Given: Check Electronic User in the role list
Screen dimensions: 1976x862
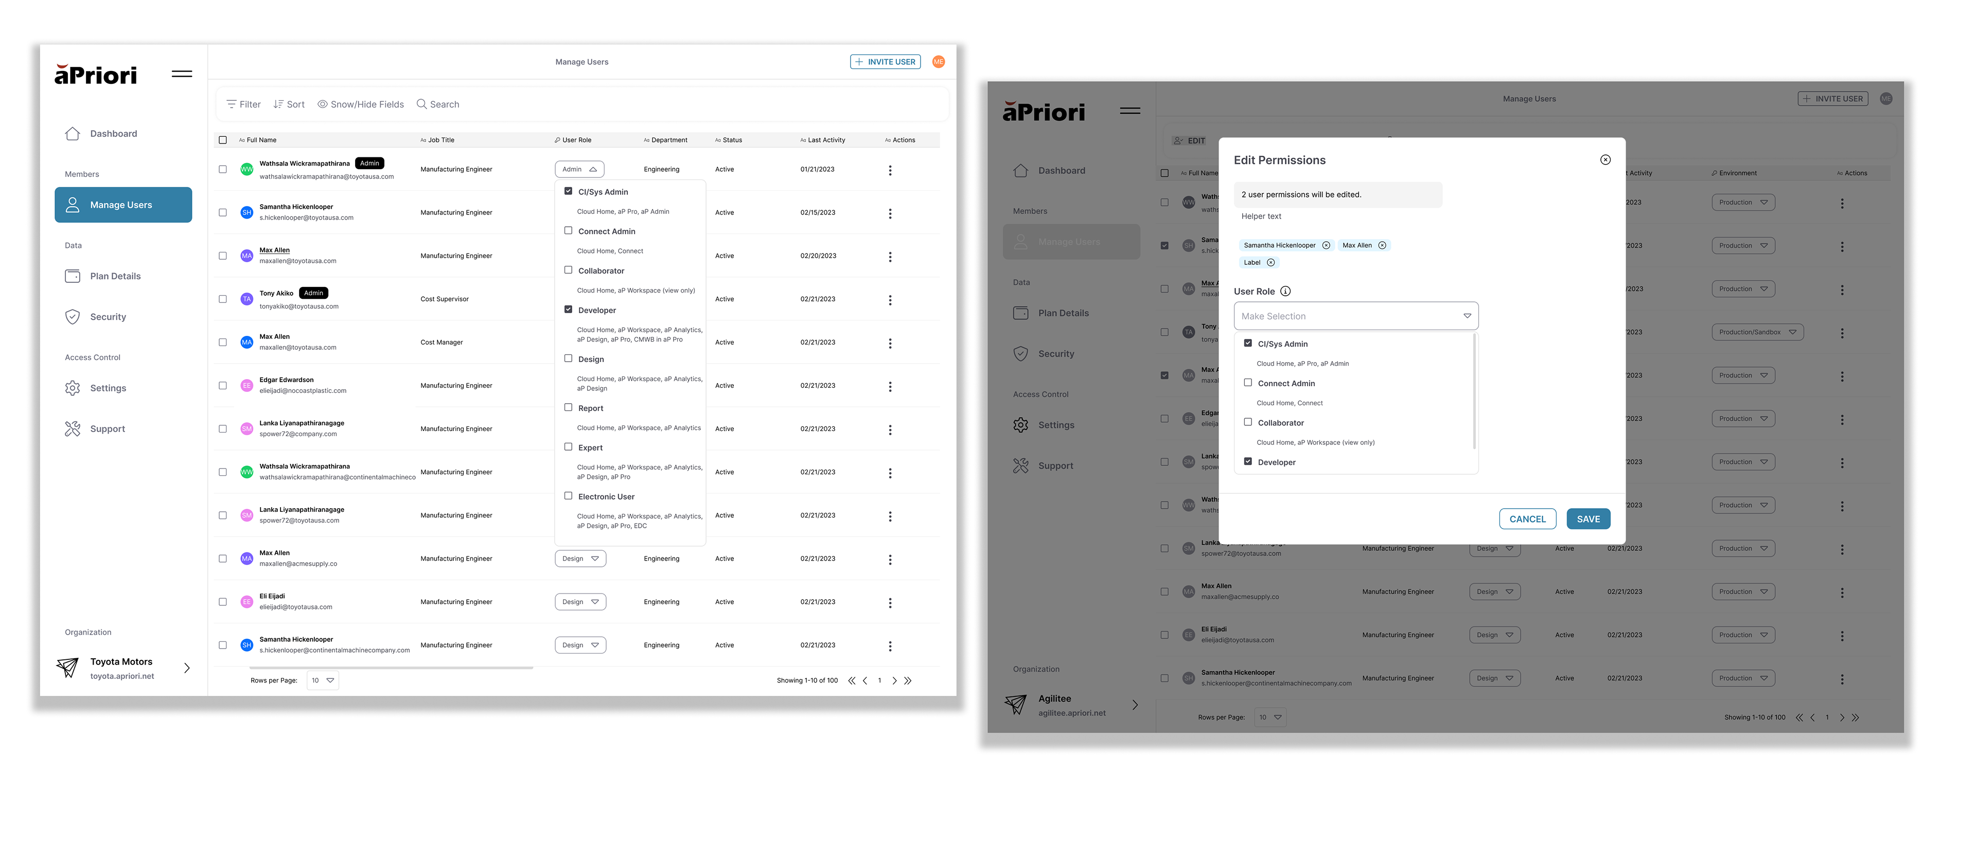Looking at the screenshot, I should click(x=569, y=495).
